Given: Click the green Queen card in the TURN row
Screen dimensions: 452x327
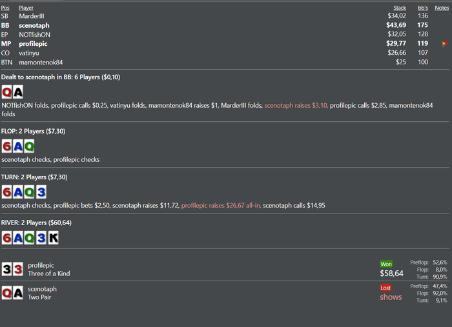Looking at the screenshot, I should click(x=29, y=192).
